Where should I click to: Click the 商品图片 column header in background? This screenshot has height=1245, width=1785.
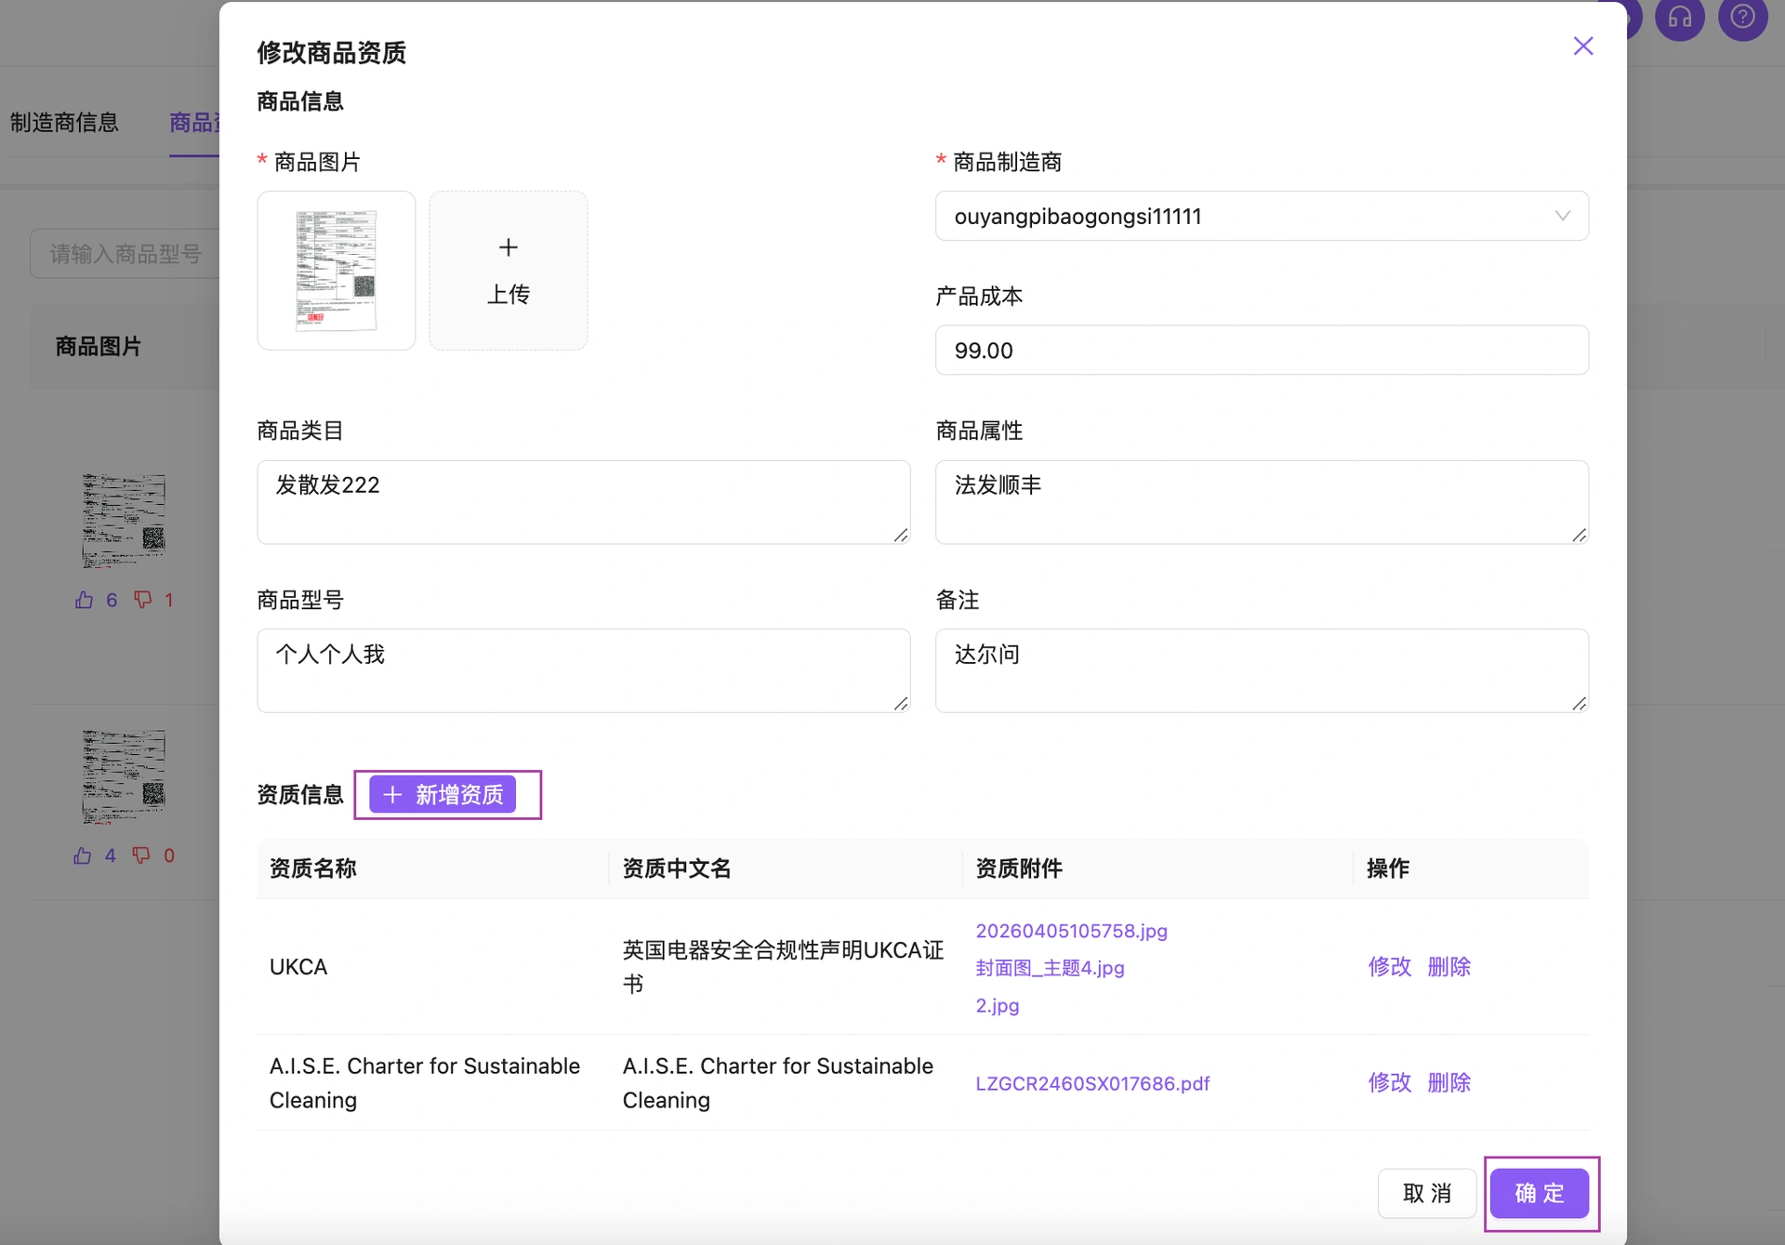[x=98, y=347]
